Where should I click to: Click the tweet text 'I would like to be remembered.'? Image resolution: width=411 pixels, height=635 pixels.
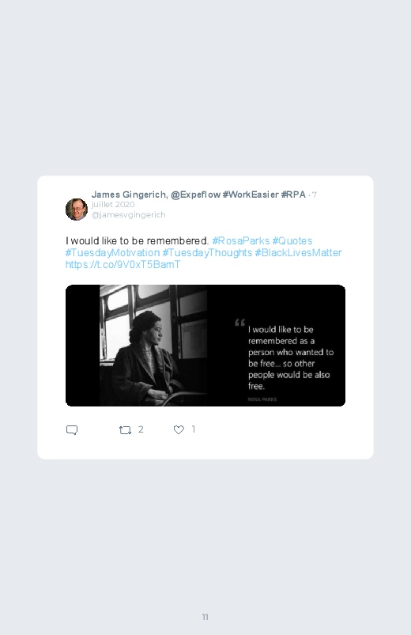pos(138,241)
